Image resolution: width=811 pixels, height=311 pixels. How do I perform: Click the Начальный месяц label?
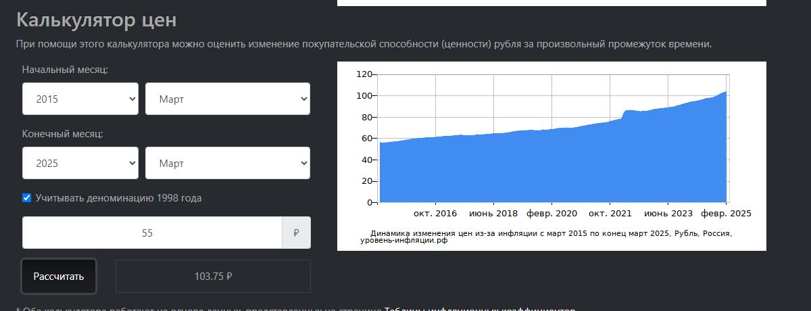pyautogui.click(x=65, y=70)
